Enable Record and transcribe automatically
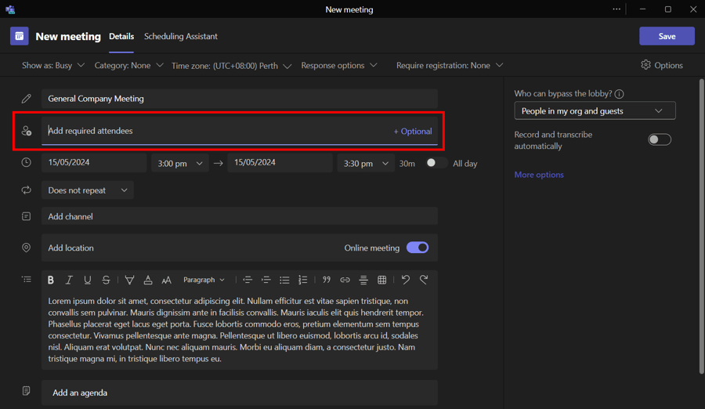This screenshot has width=705, height=409. pyautogui.click(x=659, y=139)
